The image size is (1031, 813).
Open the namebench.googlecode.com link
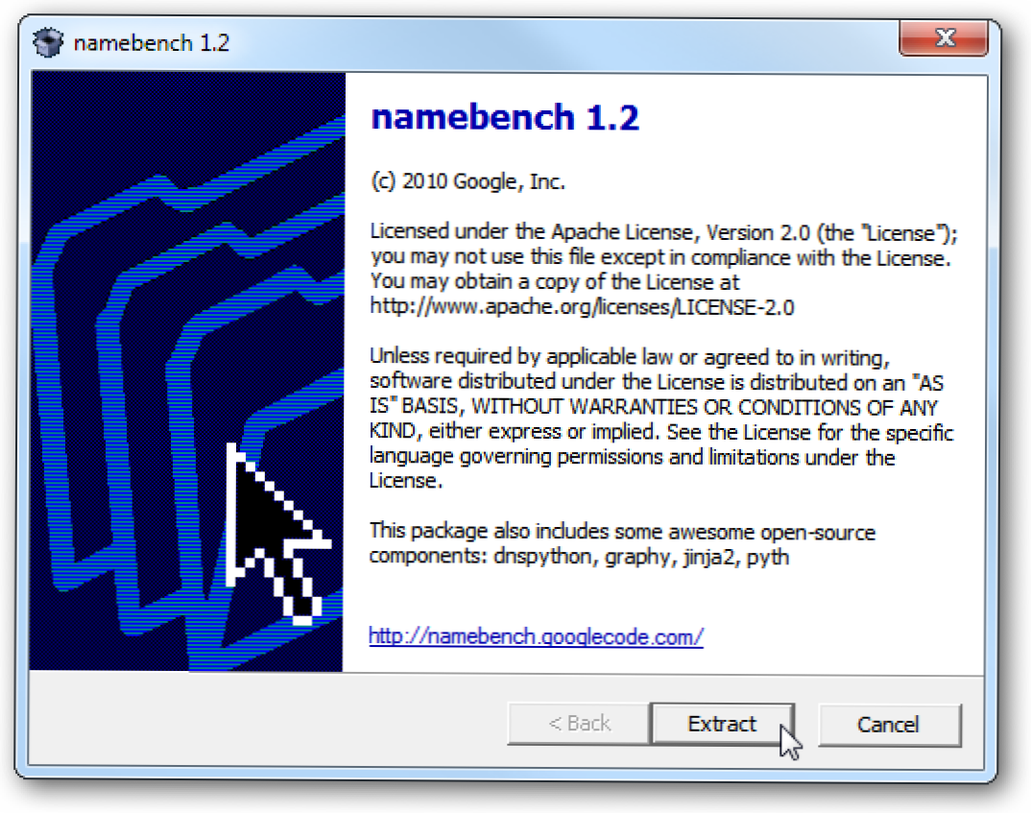(x=536, y=636)
